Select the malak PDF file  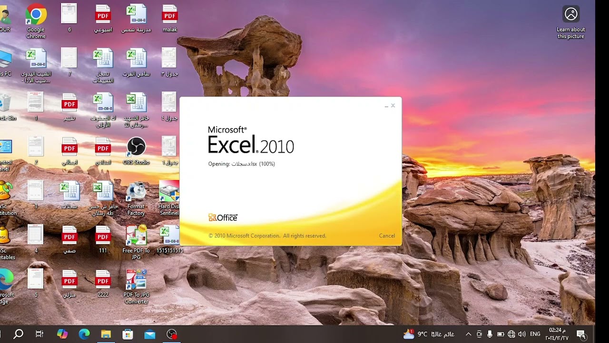[x=170, y=19]
